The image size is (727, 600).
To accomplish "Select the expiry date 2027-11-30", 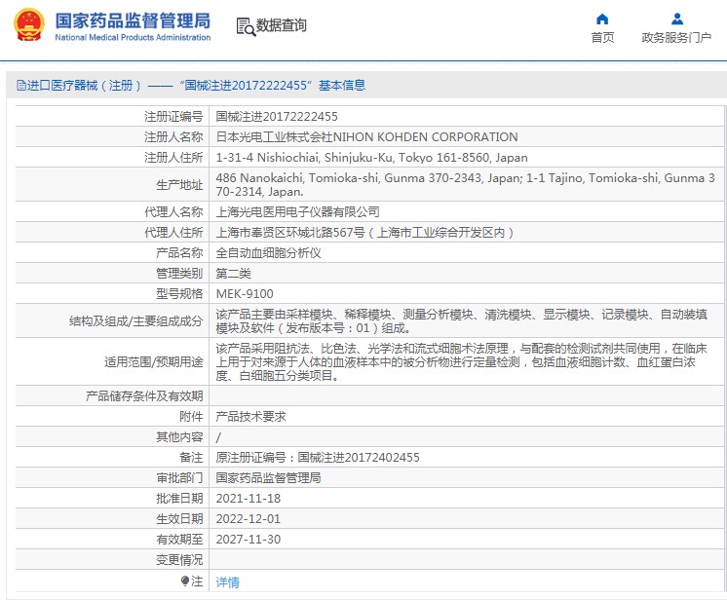I will (x=248, y=540).
